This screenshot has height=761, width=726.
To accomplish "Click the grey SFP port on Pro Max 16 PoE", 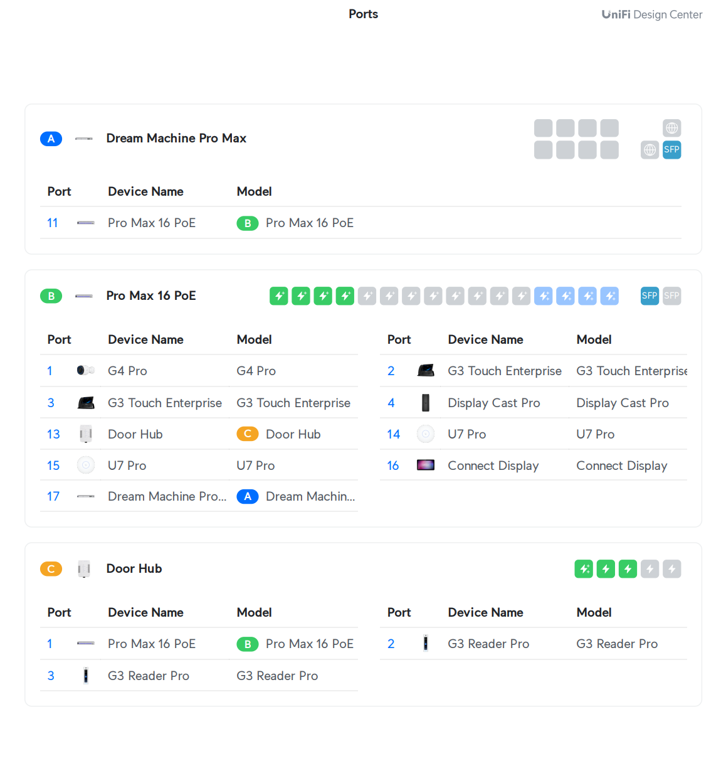I will point(671,296).
